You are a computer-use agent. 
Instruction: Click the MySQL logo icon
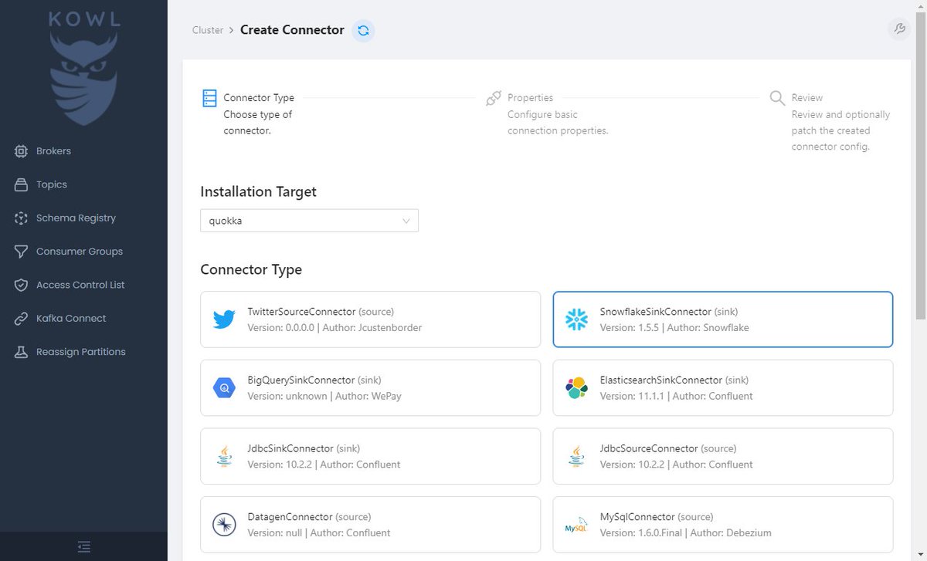576,526
